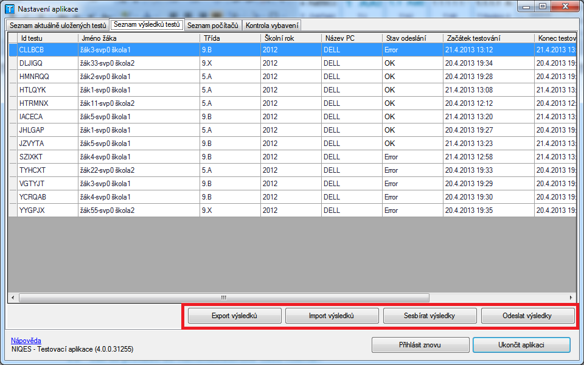Click the Ukončit aplikaci button
This screenshot has width=584, height=365.
(521, 345)
